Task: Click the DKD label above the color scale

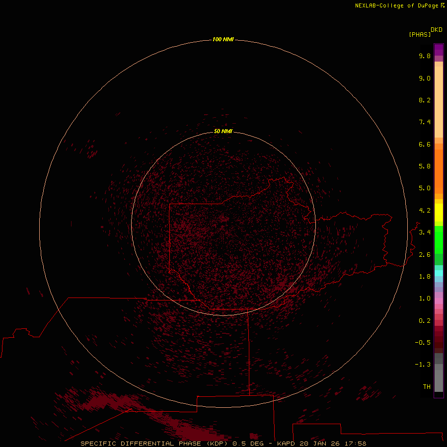Action: coord(437,29)
